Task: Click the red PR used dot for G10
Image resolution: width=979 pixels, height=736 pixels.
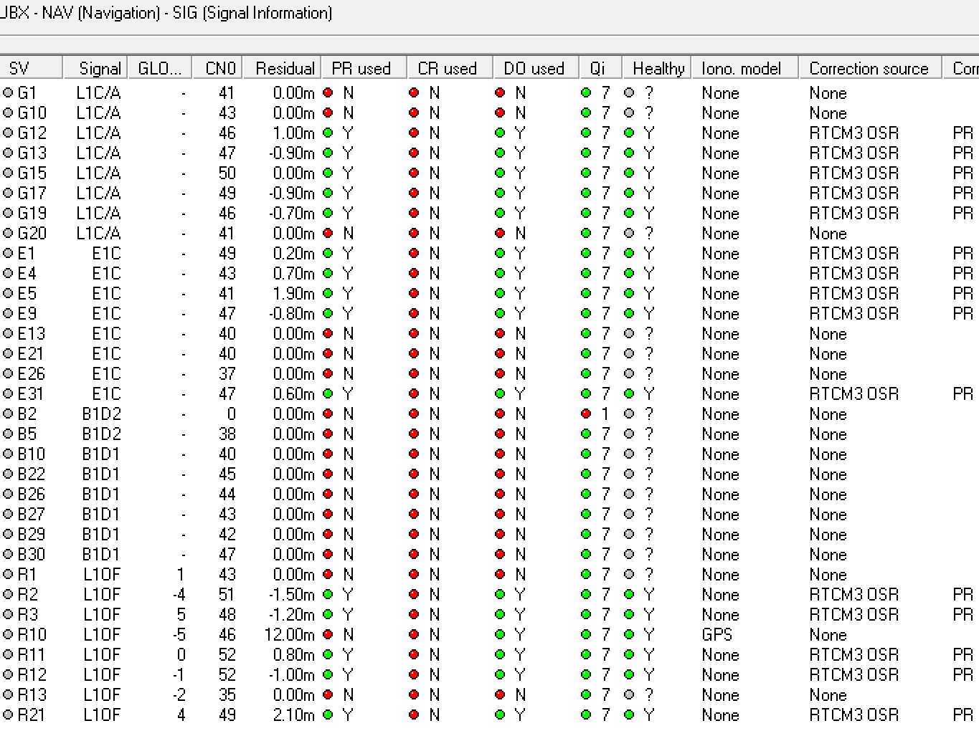Action: pyautogui.click(x=328, y=113)
